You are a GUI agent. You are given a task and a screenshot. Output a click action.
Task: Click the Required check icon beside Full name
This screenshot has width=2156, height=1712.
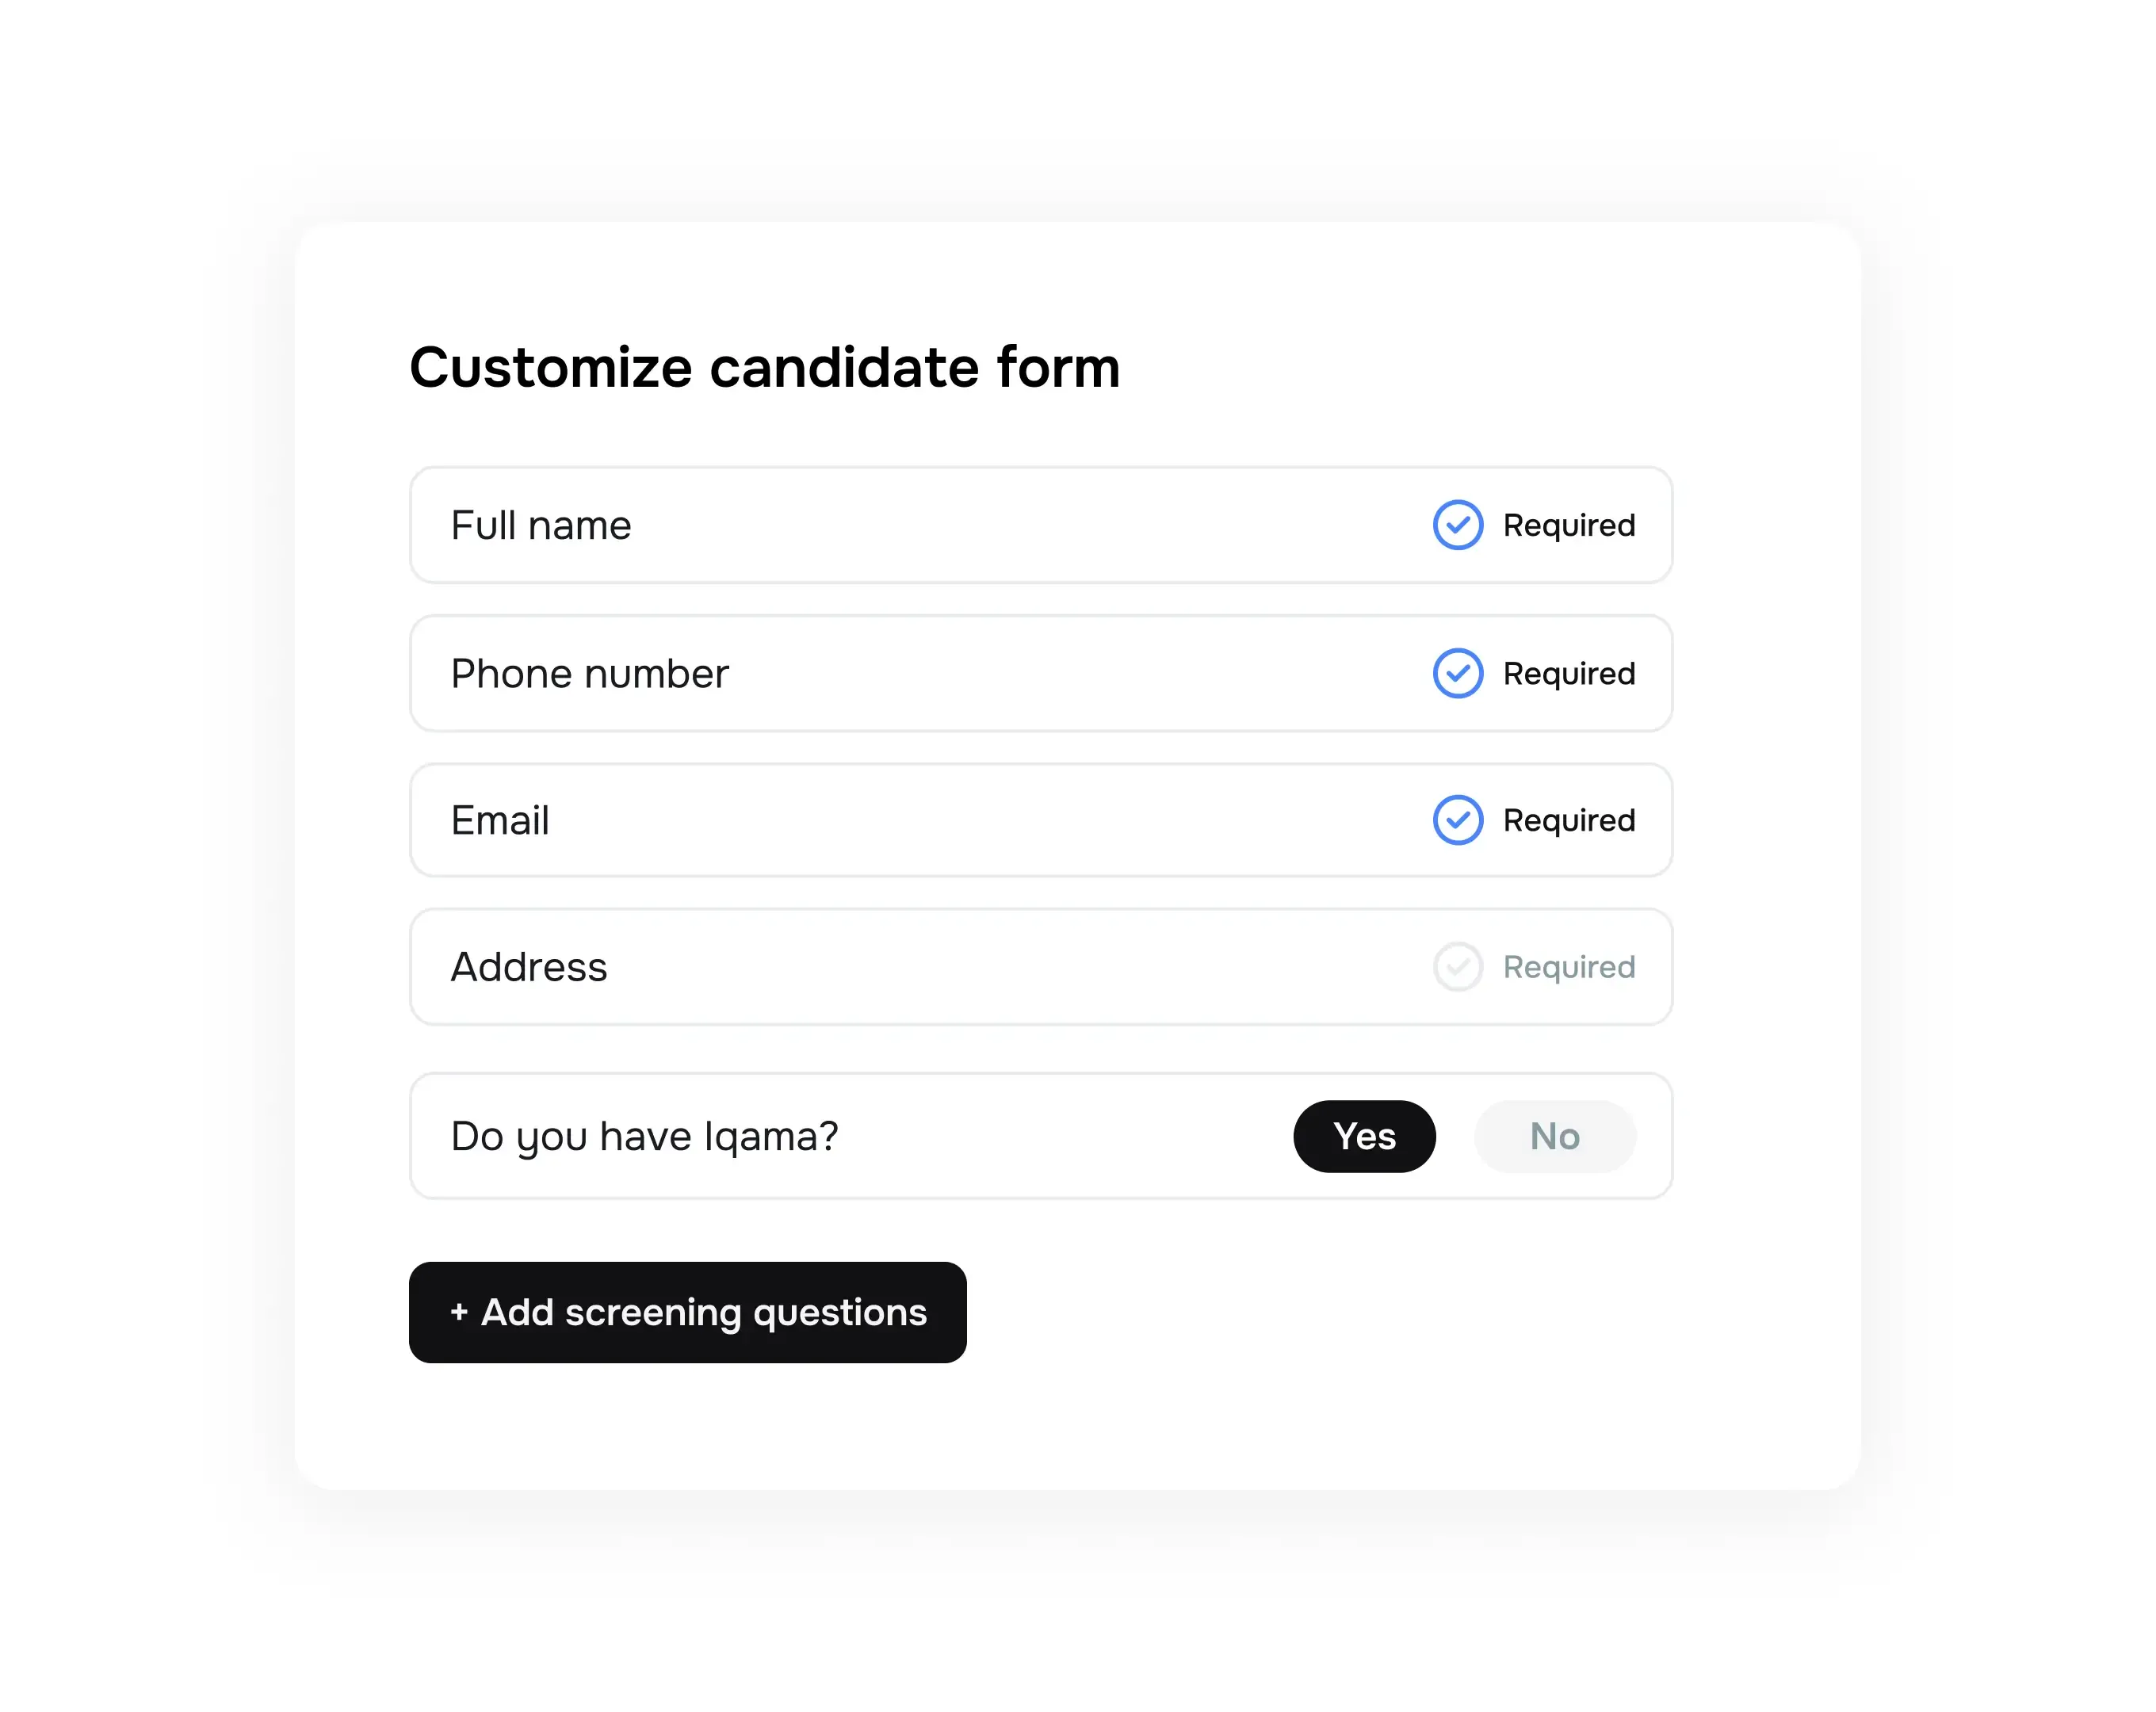pyautogui.click(x=1458, y=525)
